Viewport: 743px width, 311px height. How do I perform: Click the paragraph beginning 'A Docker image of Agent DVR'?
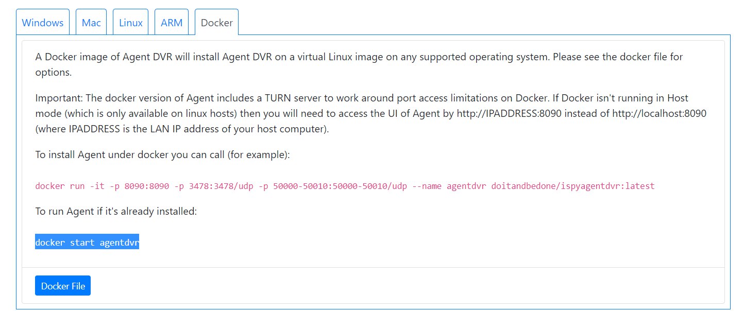[x=359, y=64]
